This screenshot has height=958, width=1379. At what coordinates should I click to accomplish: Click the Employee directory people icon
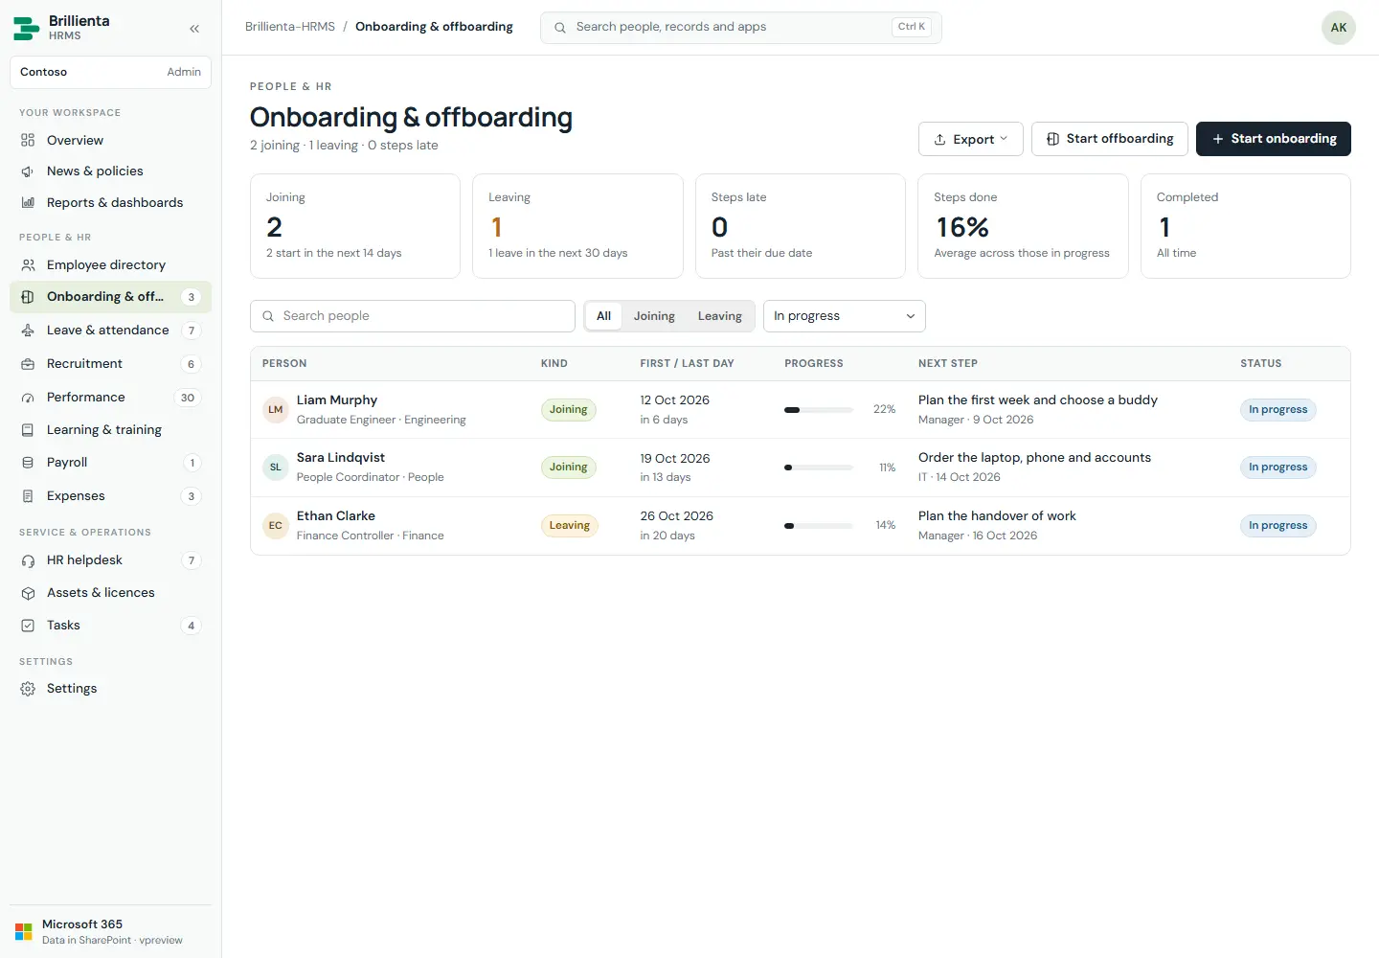(x=28, y=265)
